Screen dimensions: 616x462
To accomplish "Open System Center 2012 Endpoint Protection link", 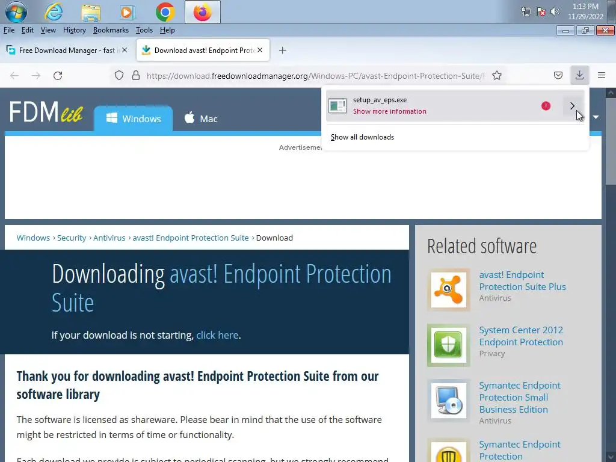I will click(x=521, y=336).
